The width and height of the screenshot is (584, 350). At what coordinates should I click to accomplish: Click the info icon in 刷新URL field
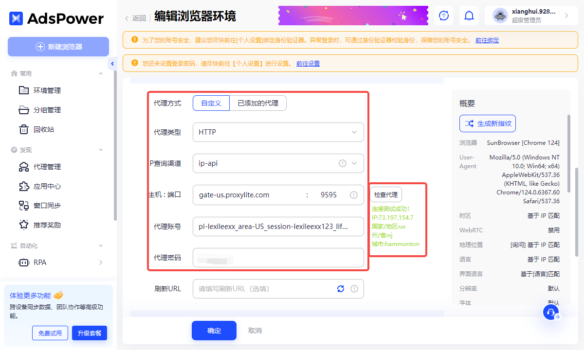[x=354, y=289]
